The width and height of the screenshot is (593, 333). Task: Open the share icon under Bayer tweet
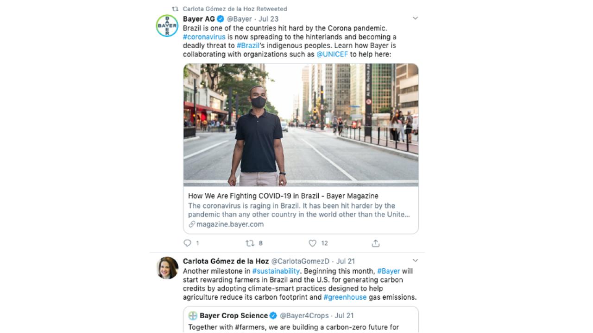coord(376,243)
